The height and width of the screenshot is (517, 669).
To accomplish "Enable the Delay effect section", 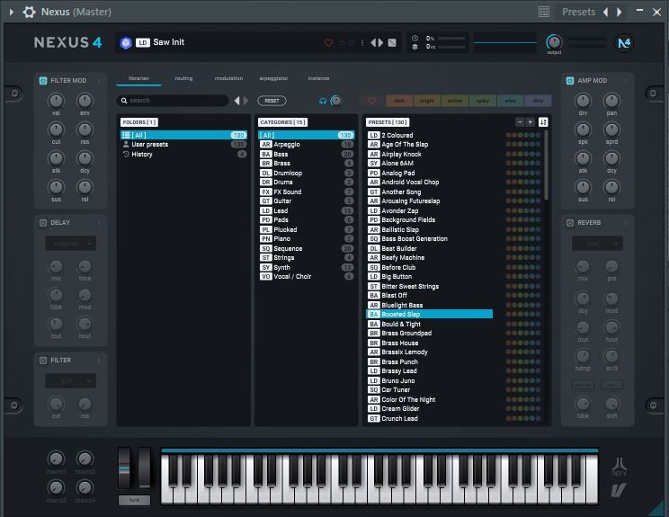I will [43, 223].
